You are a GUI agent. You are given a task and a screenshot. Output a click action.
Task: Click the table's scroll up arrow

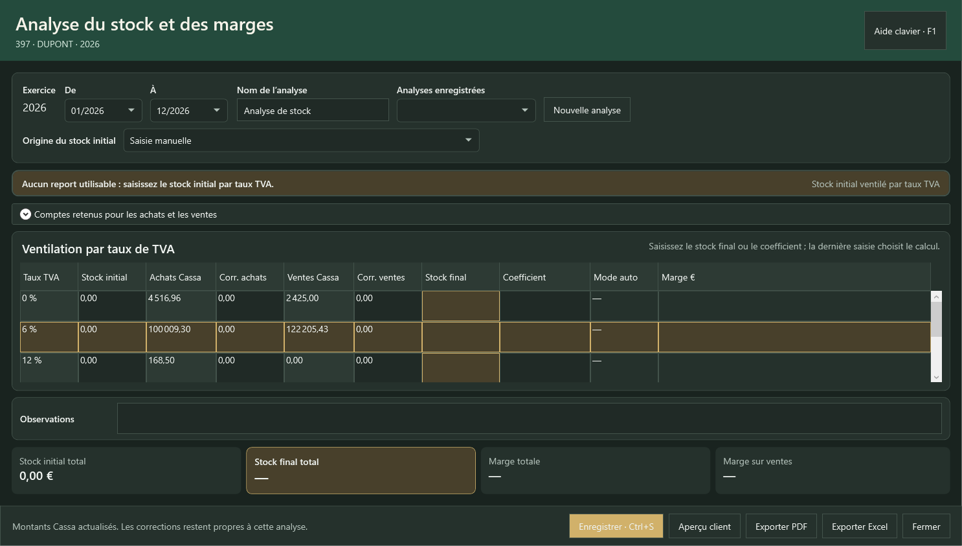(x=936, y=296)
